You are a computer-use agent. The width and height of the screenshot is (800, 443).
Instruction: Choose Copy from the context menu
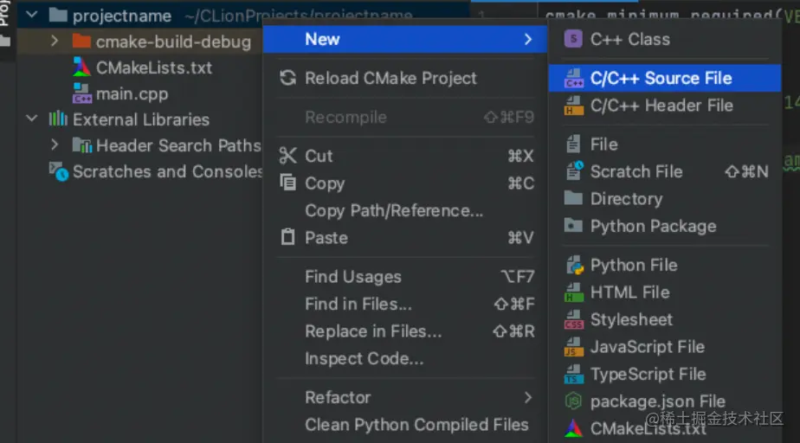pyautogui.click(x=405, y=183)
